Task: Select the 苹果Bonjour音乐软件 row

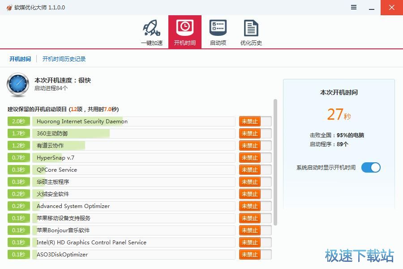Action: coord(133,230)
